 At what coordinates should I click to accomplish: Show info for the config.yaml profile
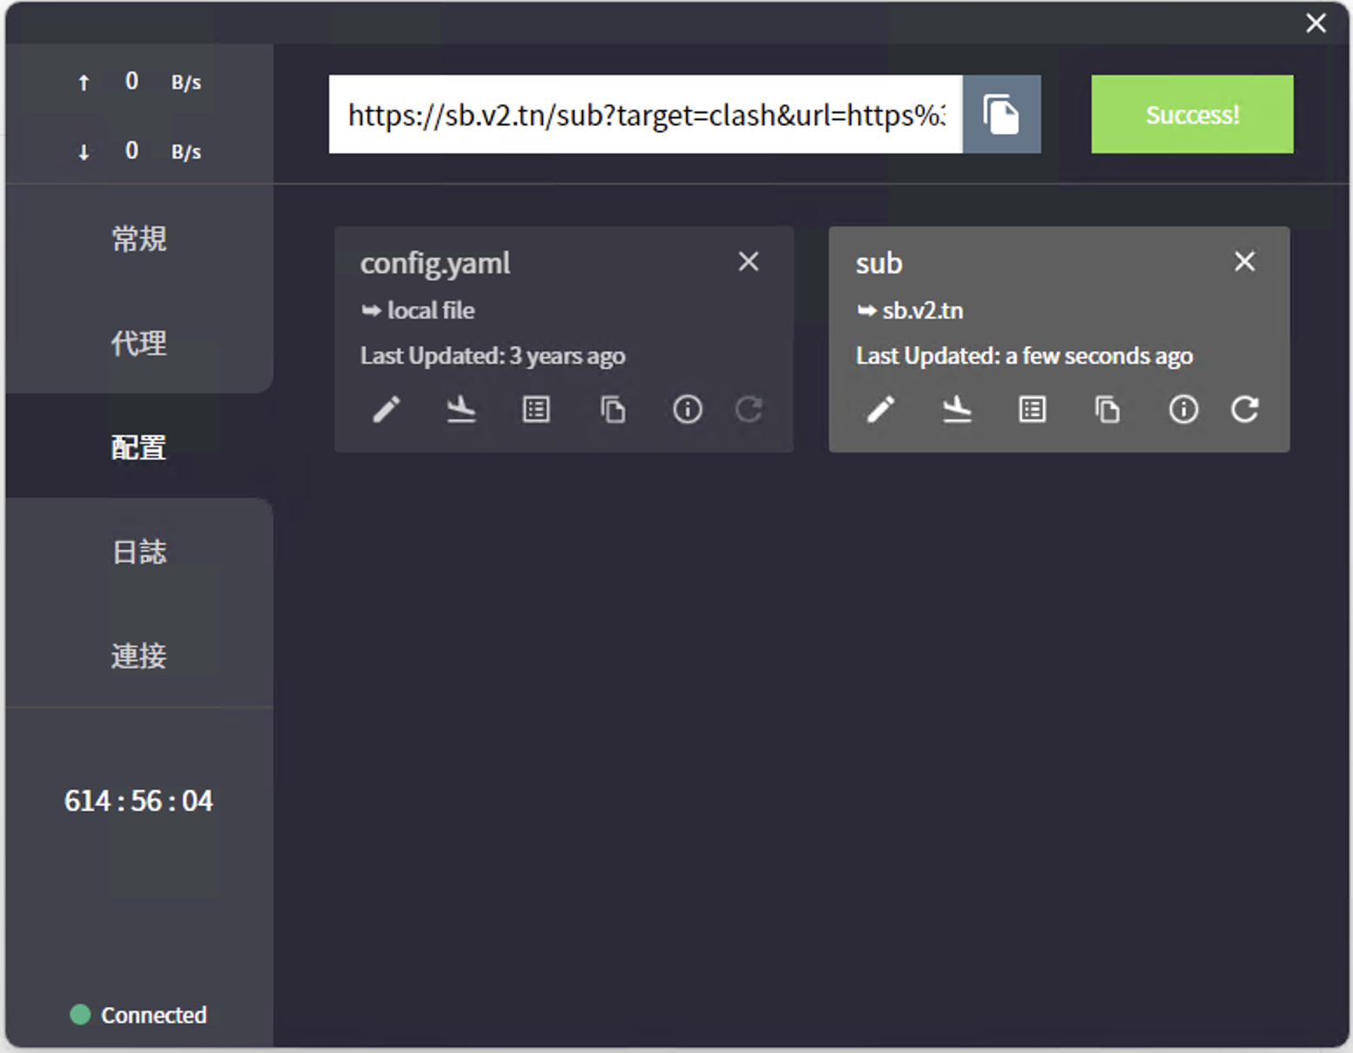687,409
